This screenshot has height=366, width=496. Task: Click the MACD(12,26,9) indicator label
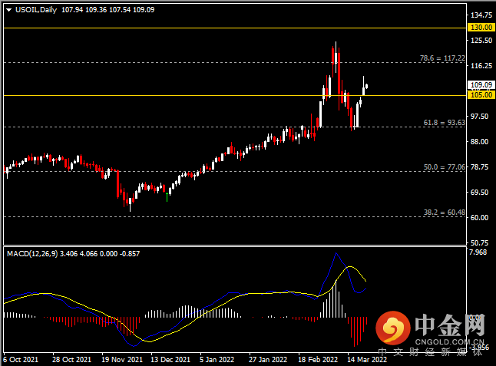[x=32, y=254]
